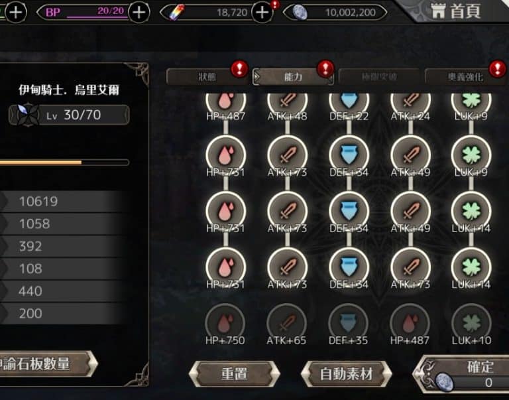Switch to the 奧義強化 tab
The image size is (509, 400).
(x=465, y=77)
